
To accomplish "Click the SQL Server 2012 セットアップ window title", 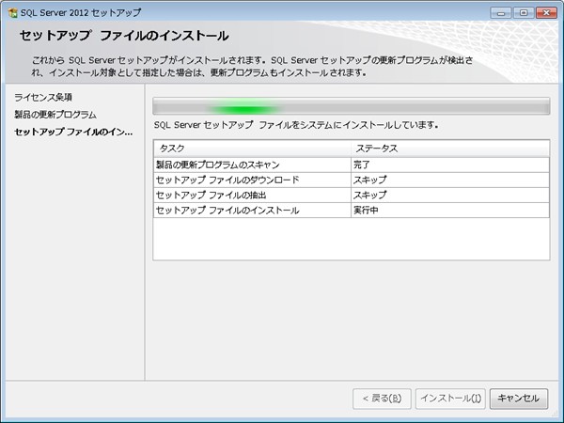I will tap(81, 12).
